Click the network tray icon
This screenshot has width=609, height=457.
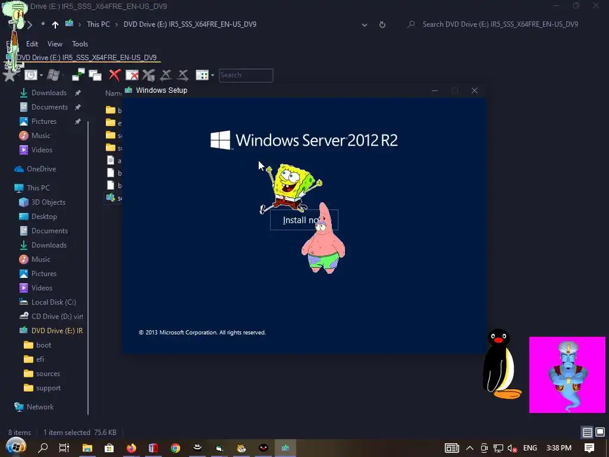click(x=498, y=448)
